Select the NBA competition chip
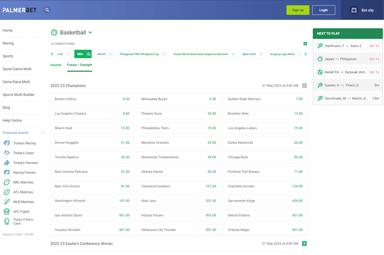This screenshot has height=255, width=384. (x=80, y=54)
